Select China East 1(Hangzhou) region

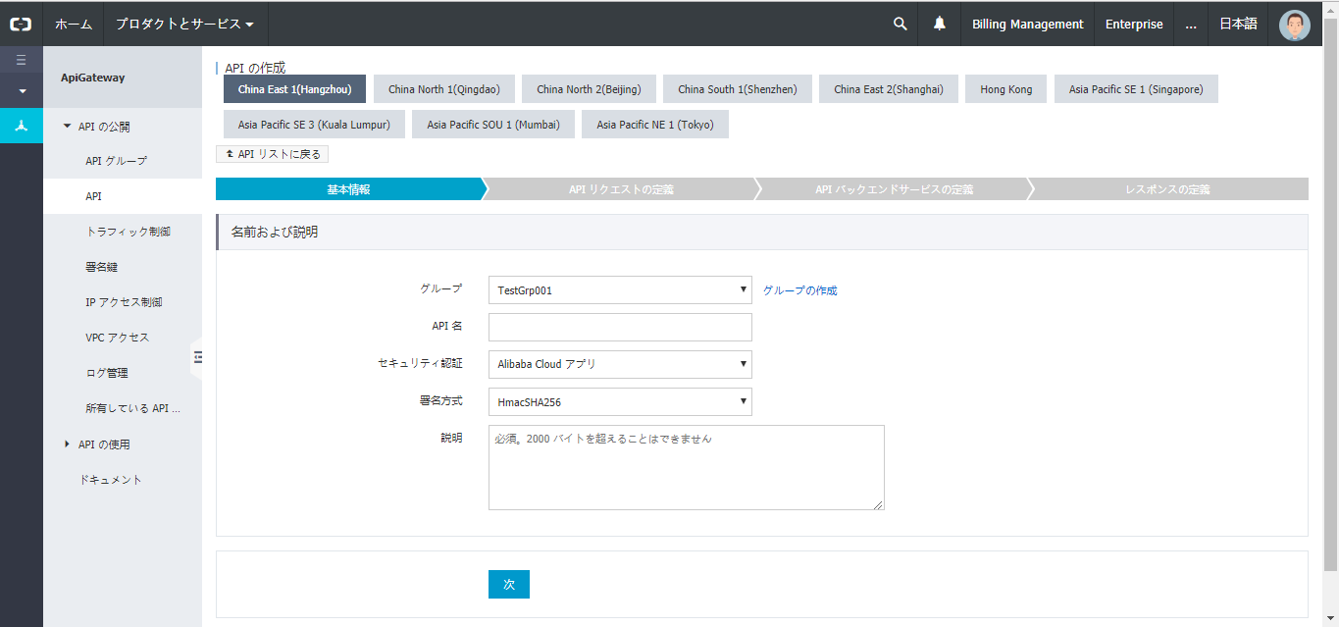[x=294, y=89]
